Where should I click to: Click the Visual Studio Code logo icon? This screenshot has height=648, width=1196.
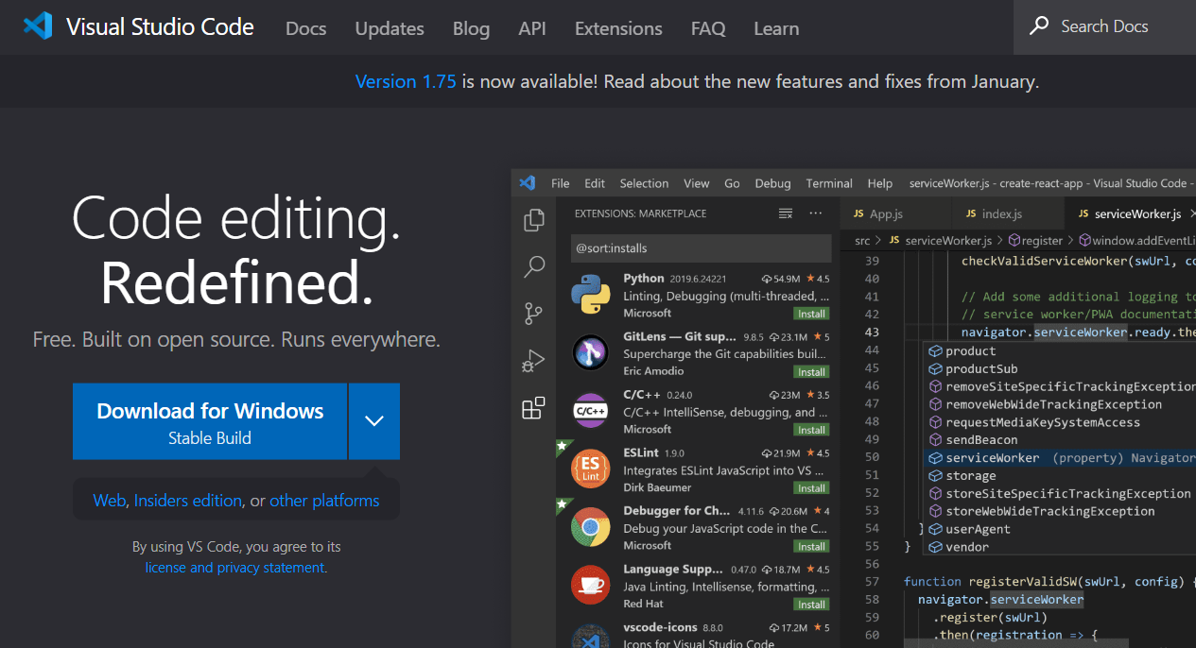pyautogui.click(x=38, y=26)
